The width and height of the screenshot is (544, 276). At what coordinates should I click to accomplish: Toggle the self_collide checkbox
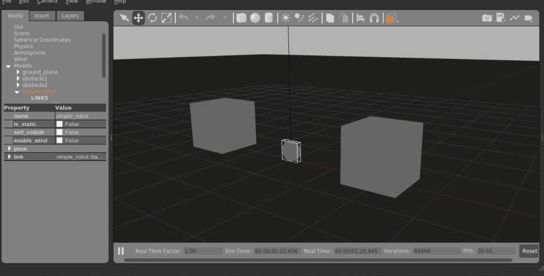(x=60, y=132)
